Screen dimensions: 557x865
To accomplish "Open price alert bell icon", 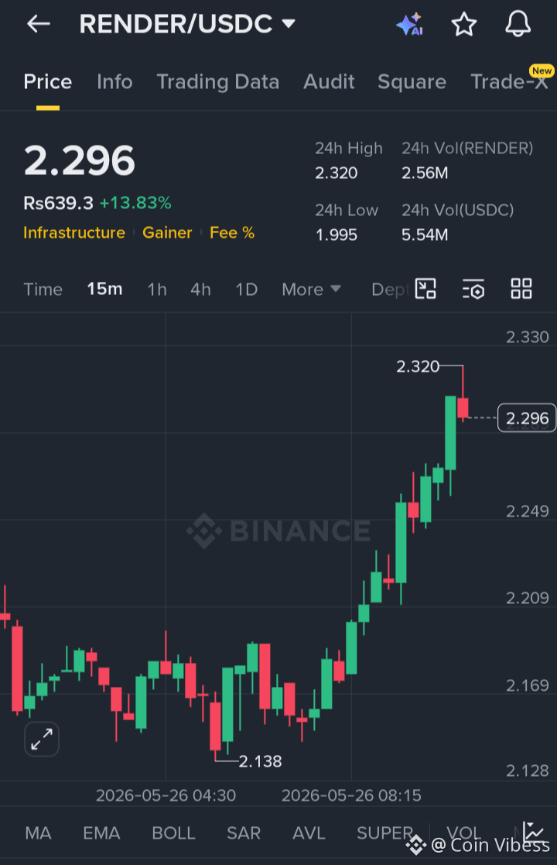I will 518,24.
